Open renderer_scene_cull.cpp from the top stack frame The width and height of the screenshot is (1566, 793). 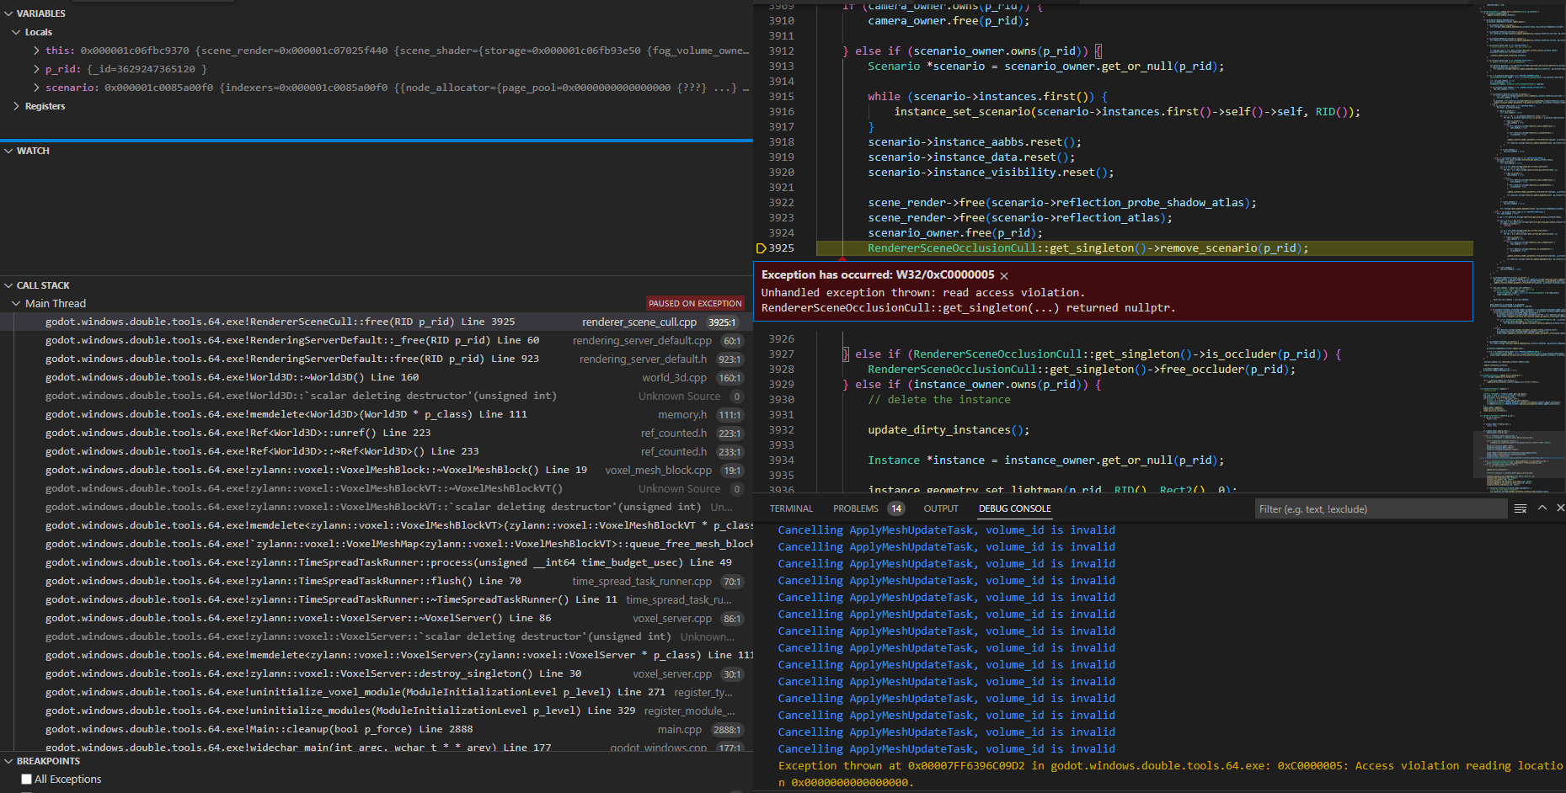(x=639, y=321)
